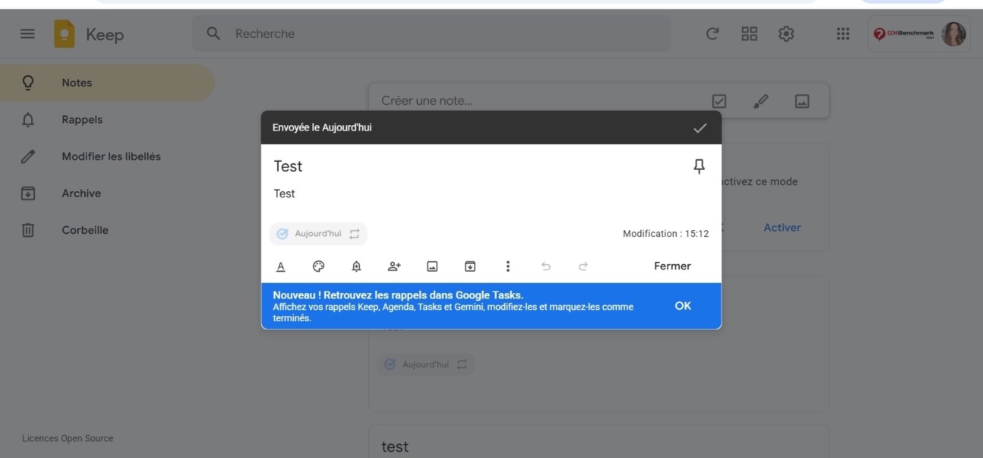Close the note with Fermer
The image size is (983, 458).
tap(673, 266)
